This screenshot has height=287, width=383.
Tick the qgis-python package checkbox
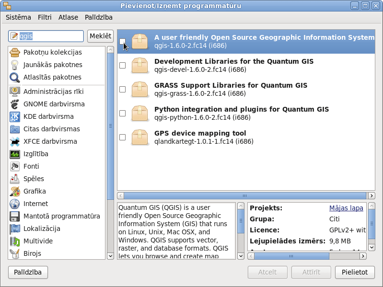122,113
